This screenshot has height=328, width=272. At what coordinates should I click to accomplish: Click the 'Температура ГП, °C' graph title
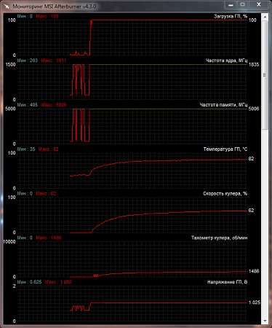coord(225,149)
